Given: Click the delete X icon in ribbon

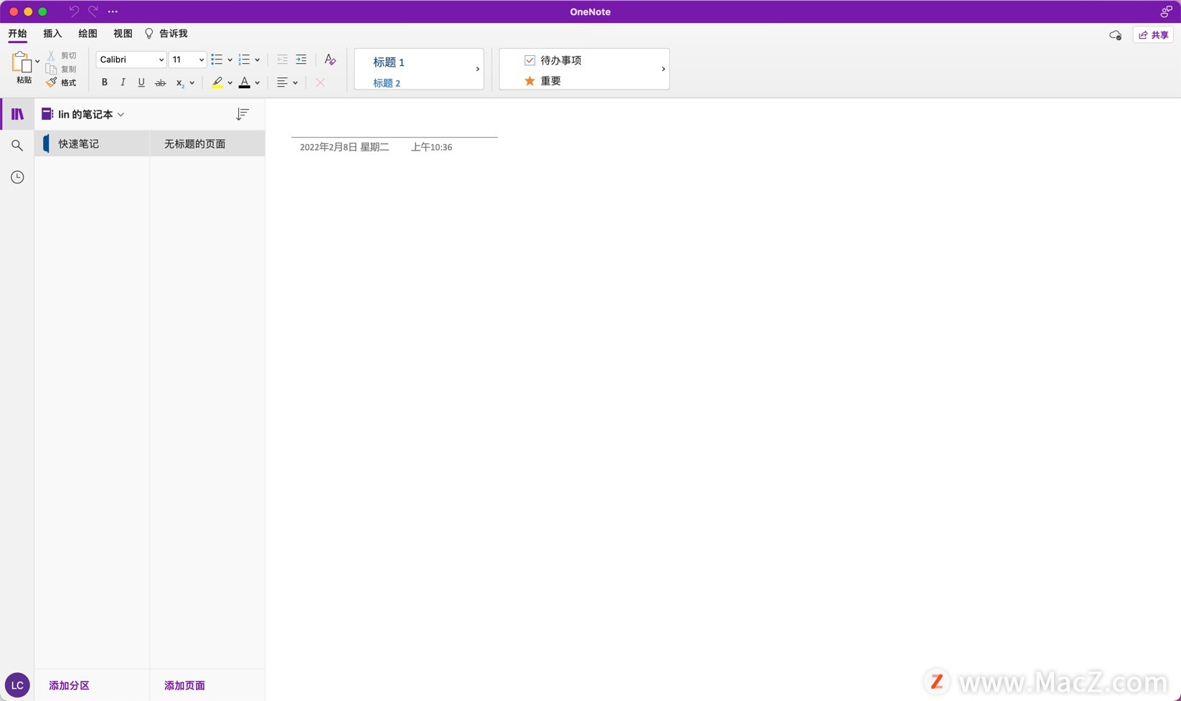Looking at the screenshot, I should tap(320, 82).
